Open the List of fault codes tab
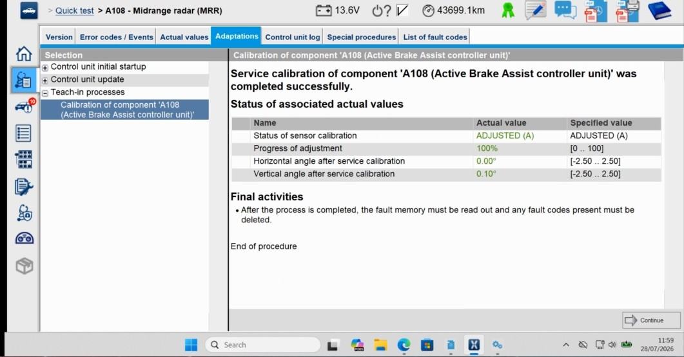This screenshot has width=684, height=357. tap(435, 37)
